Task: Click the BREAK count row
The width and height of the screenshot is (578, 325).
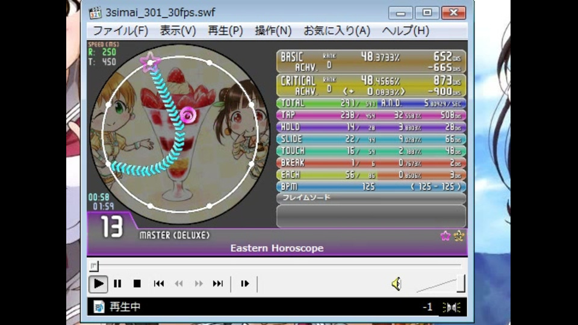Action: (x=371, y=163)
